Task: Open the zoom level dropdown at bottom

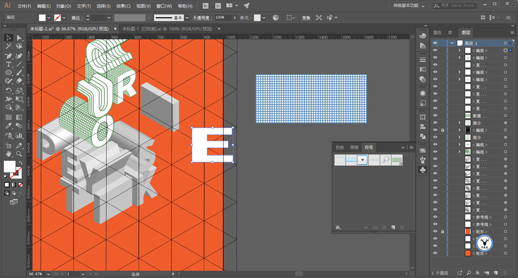Action: [48, 274]
